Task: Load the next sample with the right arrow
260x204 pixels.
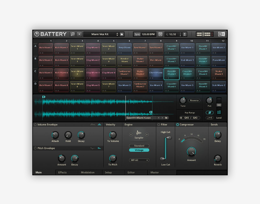Action: (x=162, y=118)
